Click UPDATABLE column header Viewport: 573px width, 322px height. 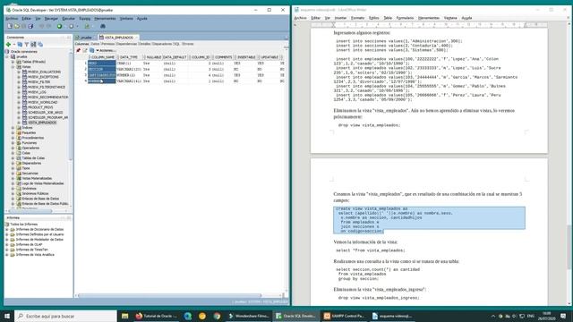[x=269, y=57]
